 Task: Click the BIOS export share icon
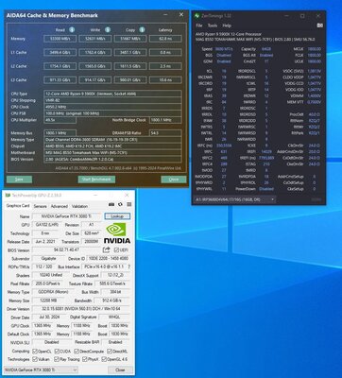(107, 249)
